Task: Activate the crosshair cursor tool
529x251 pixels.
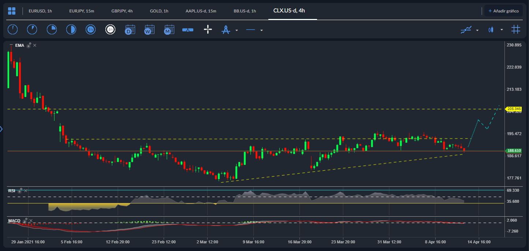Action: (x=208, y=30)
